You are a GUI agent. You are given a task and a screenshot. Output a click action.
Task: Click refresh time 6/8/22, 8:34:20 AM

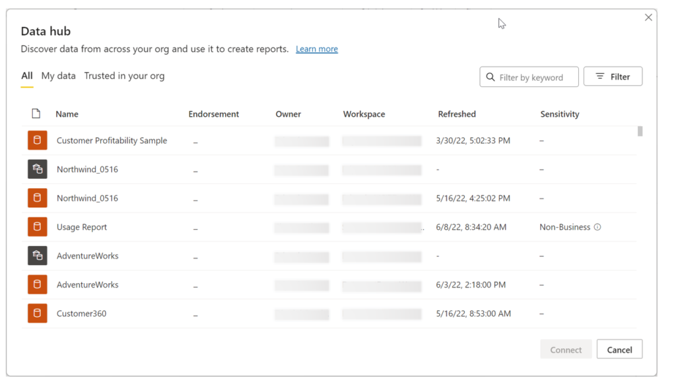pyautogui.click(x=471, y=227)
